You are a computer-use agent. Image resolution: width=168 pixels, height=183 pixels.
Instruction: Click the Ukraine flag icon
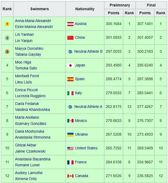[x=70, y=134]
